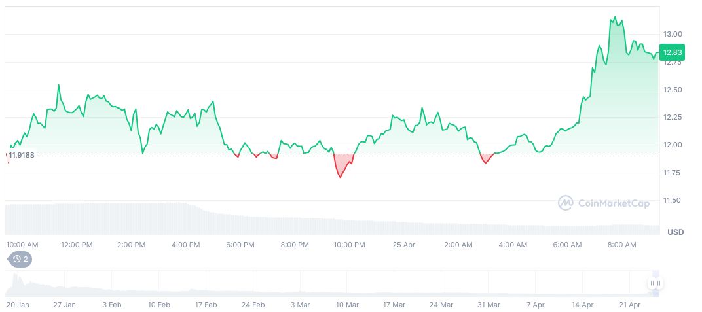Viewport: 702px width, 312px height.
Task: Jump to 20 Jan in range navigator
Action: coord(19,305)
